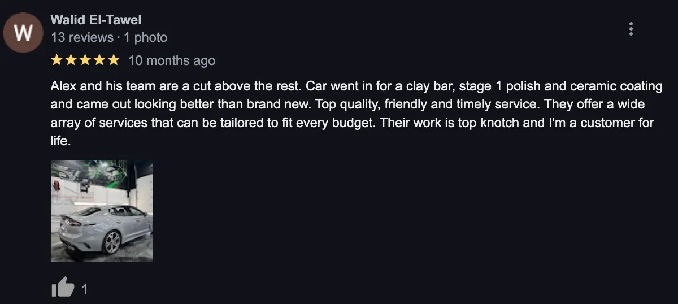Viewport: 678px width, 304px height.
Task: Click the car's rear wheel in the photo
Action: point(112,242)
